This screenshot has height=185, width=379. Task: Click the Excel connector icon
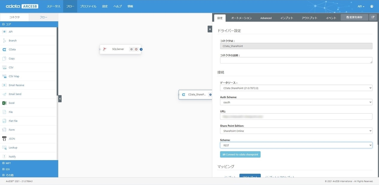pos(4,103)
